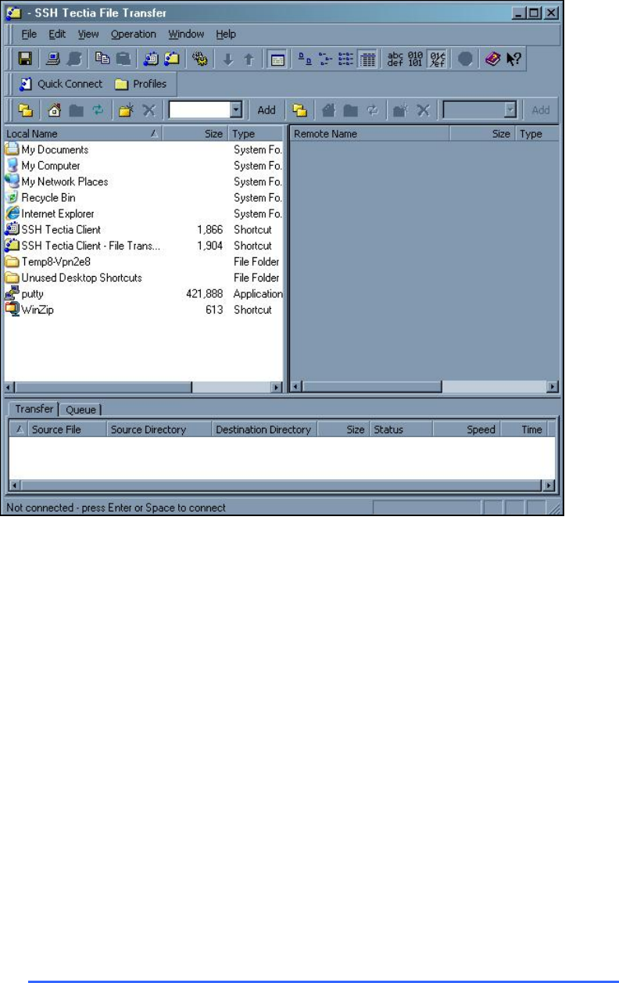This screenshot has height=983, width=619.
Task: Sort local list by Local Name header
Action: (84, 134)
